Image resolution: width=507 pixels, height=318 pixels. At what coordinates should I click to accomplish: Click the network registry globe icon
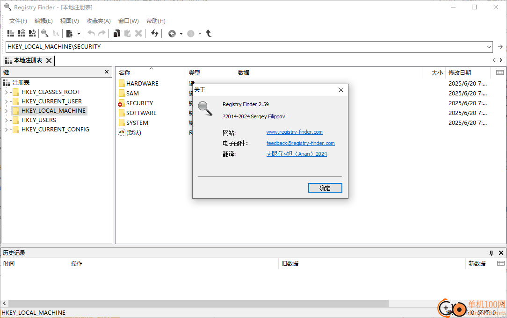point(22,33)
